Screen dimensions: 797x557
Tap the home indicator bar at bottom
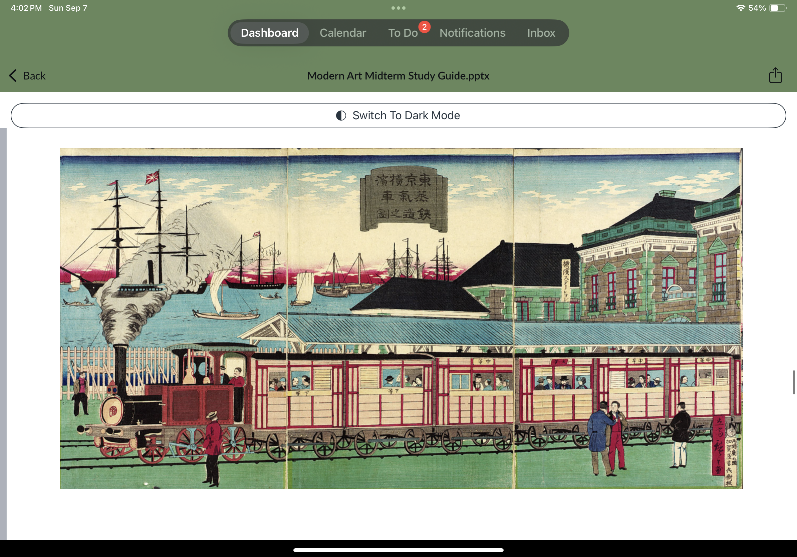398,550
